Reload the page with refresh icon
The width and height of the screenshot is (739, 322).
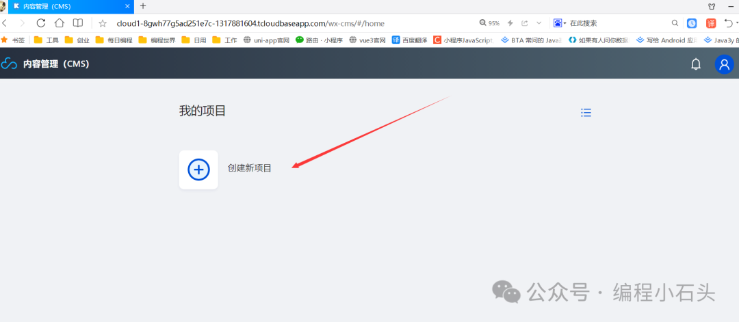pyautogui.click(x=41, y=23)
